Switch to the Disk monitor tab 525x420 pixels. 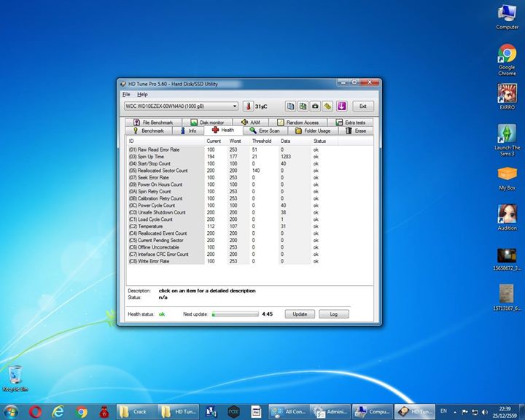pyautogui.click(x=207, y=122)
